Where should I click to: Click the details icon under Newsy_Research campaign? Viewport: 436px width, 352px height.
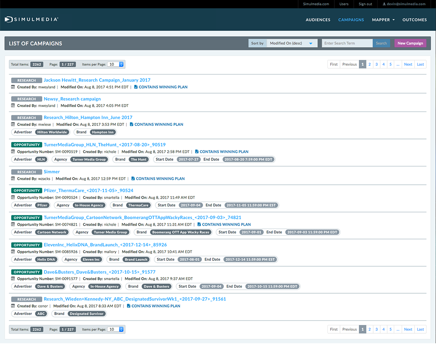[x=13, y=105]
